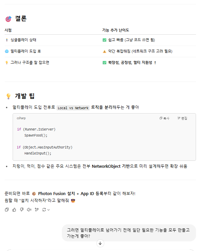Viewport: 206px width, 251px height.
Task: Regenerate the response with the circular arrows icon
Action: click(44, 209)
